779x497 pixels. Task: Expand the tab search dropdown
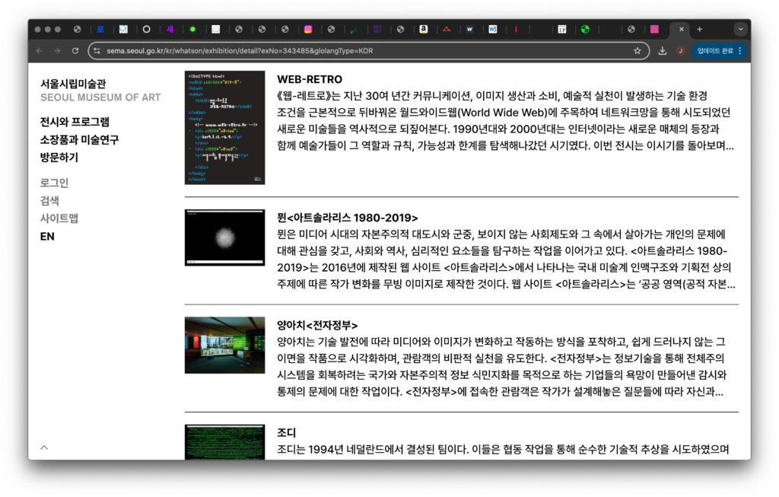(x=740, y=30)
